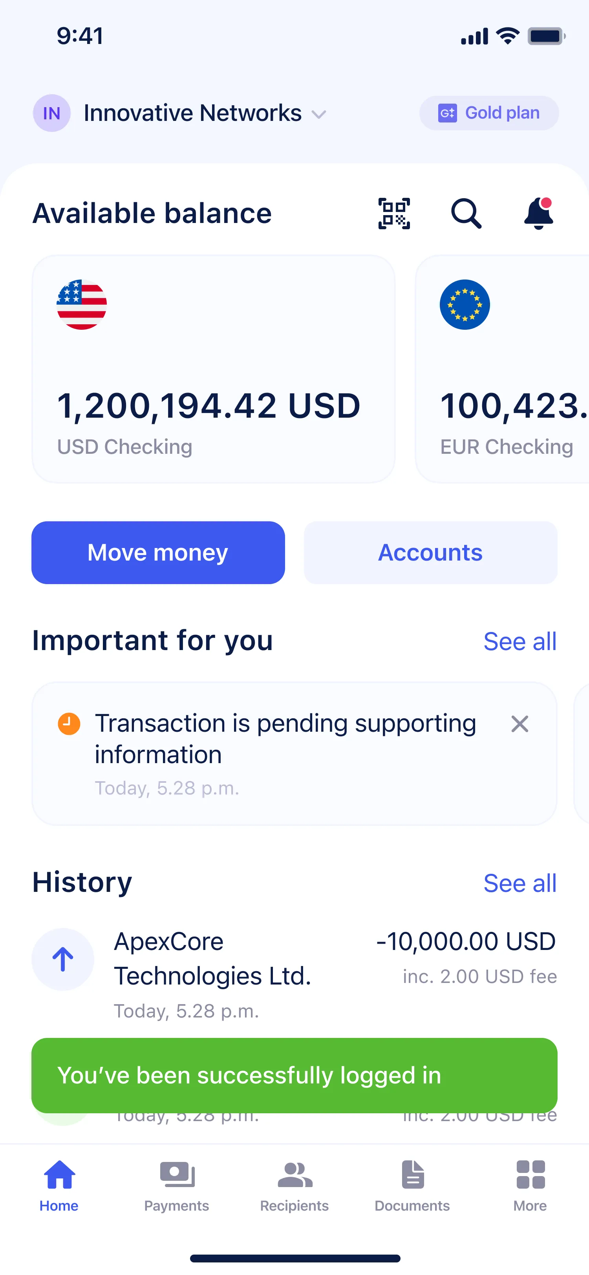The image size is (589, 1275).
Task: Open notifications bell icon
Action: coord(538,213)
